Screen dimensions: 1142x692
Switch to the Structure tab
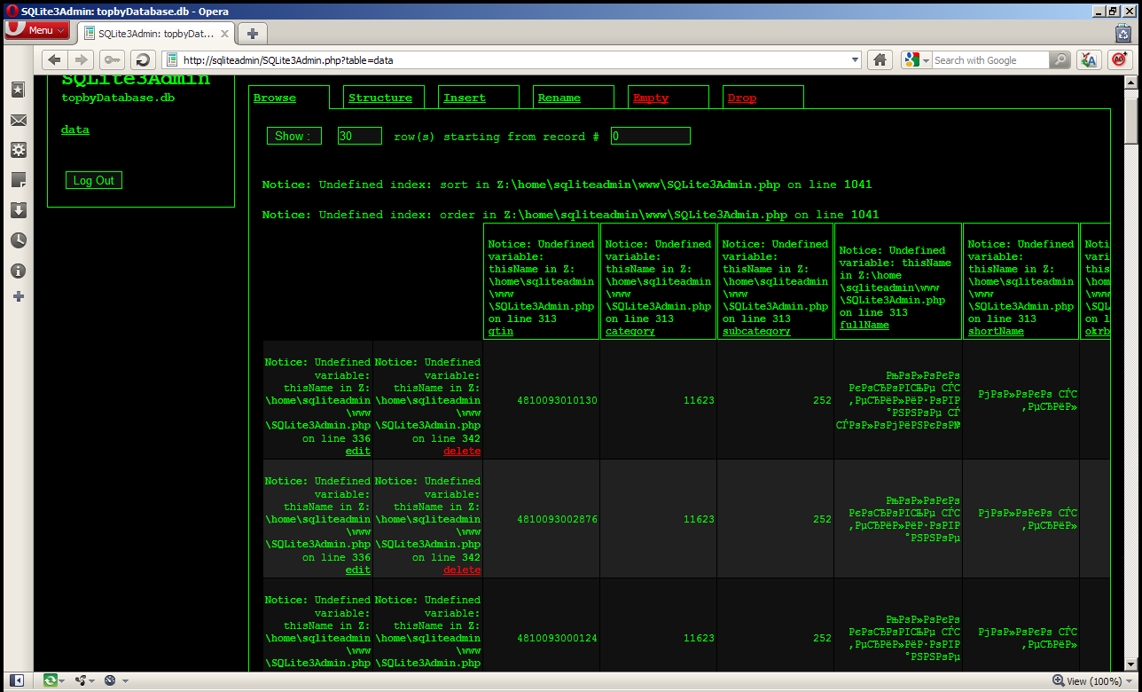[x=379, y=98]
